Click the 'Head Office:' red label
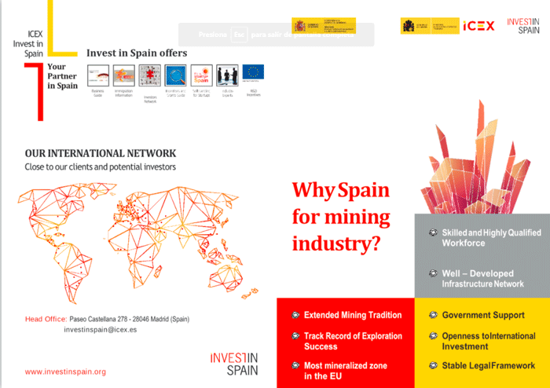 coord(46,319)
